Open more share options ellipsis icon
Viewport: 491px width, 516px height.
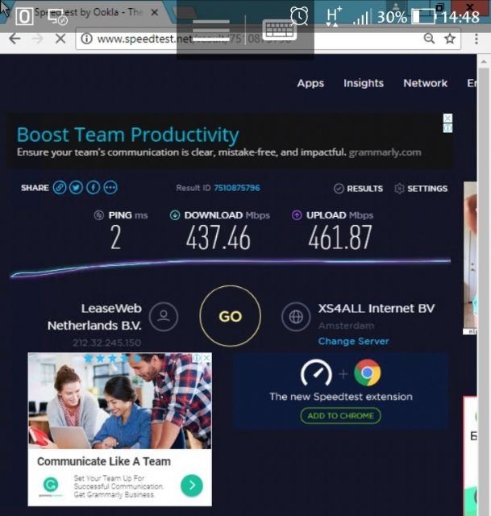pyautogui.click(x=110, y=188)
